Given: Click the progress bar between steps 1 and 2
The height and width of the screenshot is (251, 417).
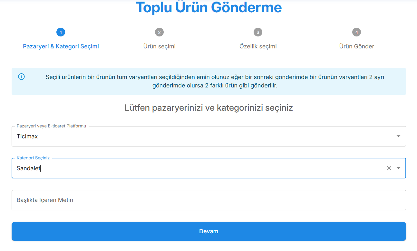Looking at the screenshot, I should coord(110,32).
